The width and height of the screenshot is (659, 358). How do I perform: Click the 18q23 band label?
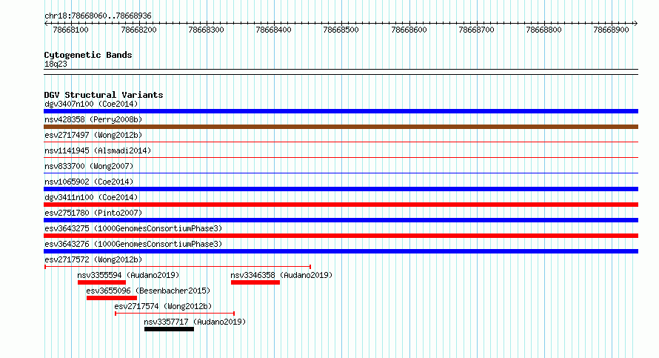click(56, 64)
